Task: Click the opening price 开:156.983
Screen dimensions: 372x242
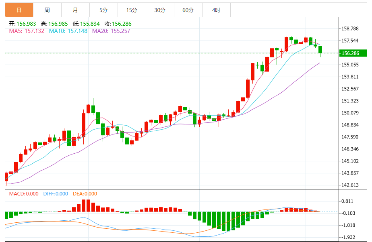Action: coord(23,24)
